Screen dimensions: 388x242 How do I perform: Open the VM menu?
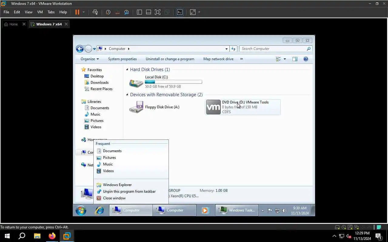tap(40, 12)
